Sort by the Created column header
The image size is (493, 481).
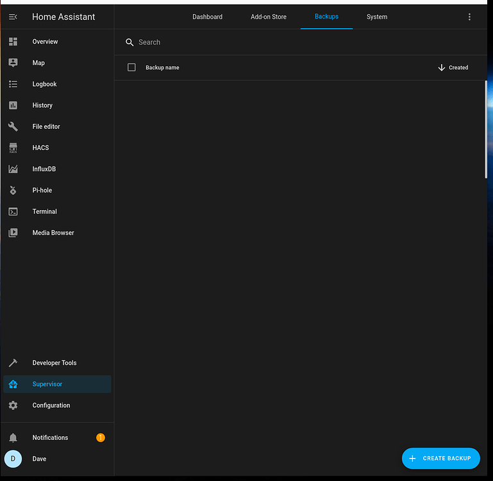point(458,67)
